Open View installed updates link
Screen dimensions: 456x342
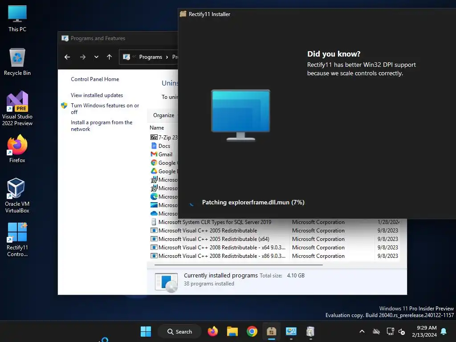coord(97,95)
